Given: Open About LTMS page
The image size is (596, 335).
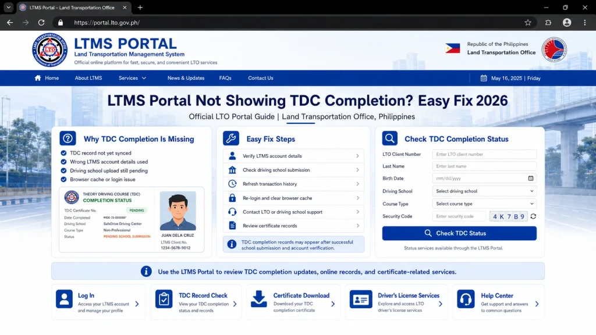Looking at the screenshot, I should (88, 78).
